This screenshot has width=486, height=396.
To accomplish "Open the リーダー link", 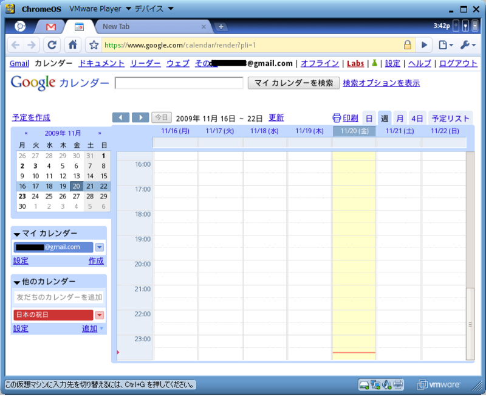I will (145, 64).
